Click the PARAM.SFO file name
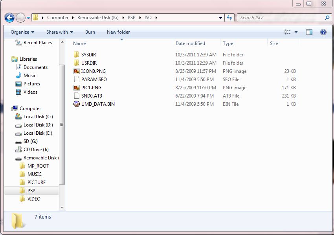The width and height of the screenshot is (334, 235). tap(94, 80)
